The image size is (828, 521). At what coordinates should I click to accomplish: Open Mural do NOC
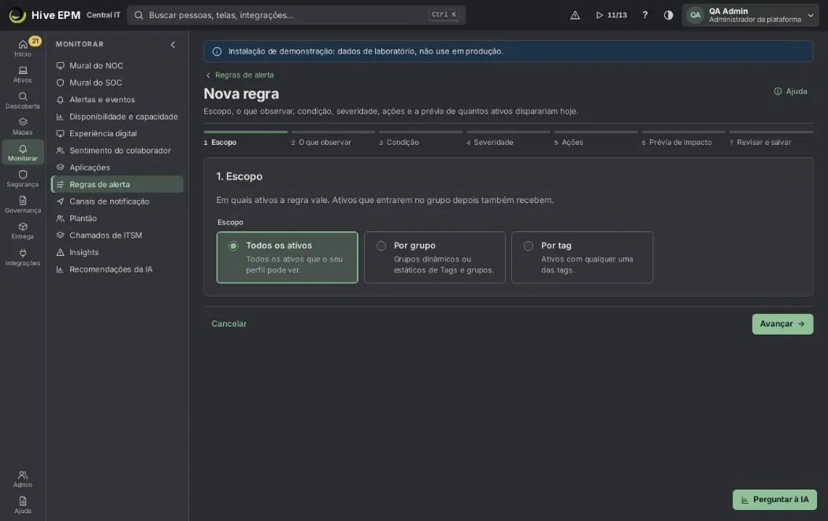coord(117,65)
